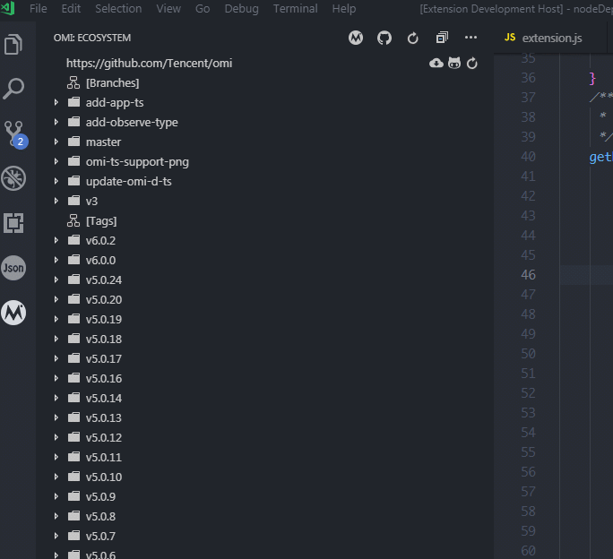Select the v5.0.18 tag
Screen dimensions: 613x559
pos(264,339)
